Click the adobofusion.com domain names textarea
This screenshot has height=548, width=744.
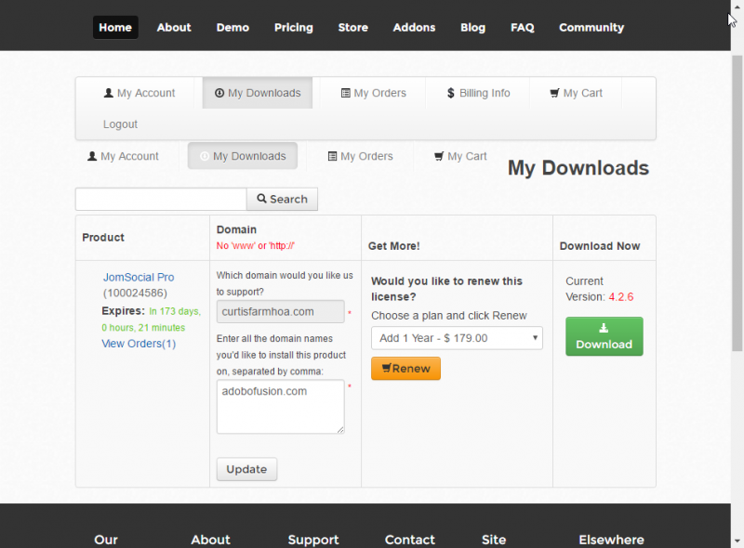[x=281, y=406]
